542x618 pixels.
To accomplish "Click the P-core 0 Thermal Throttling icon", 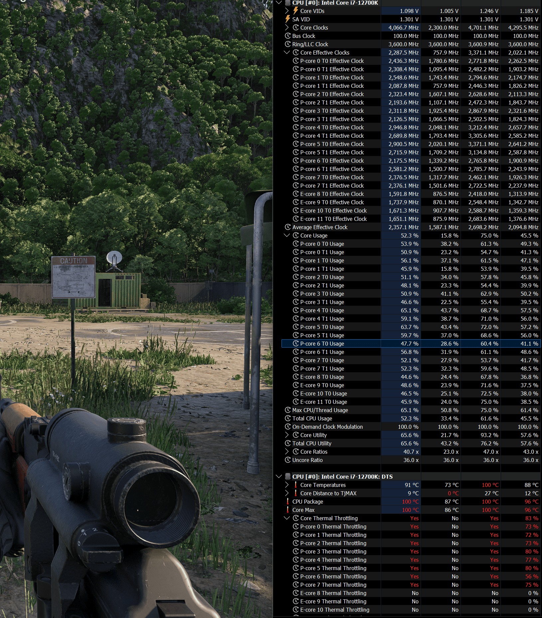I will pos(296,527).
